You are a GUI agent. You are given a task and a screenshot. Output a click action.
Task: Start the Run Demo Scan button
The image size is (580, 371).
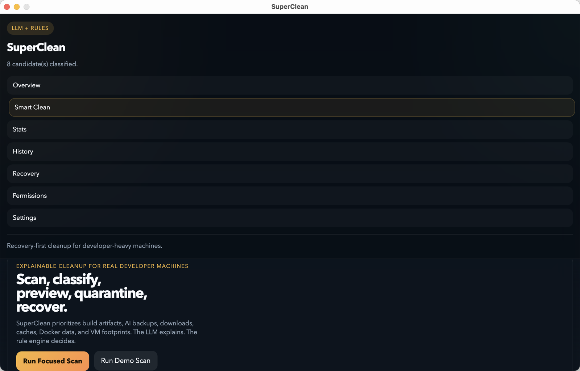point(125,361)
